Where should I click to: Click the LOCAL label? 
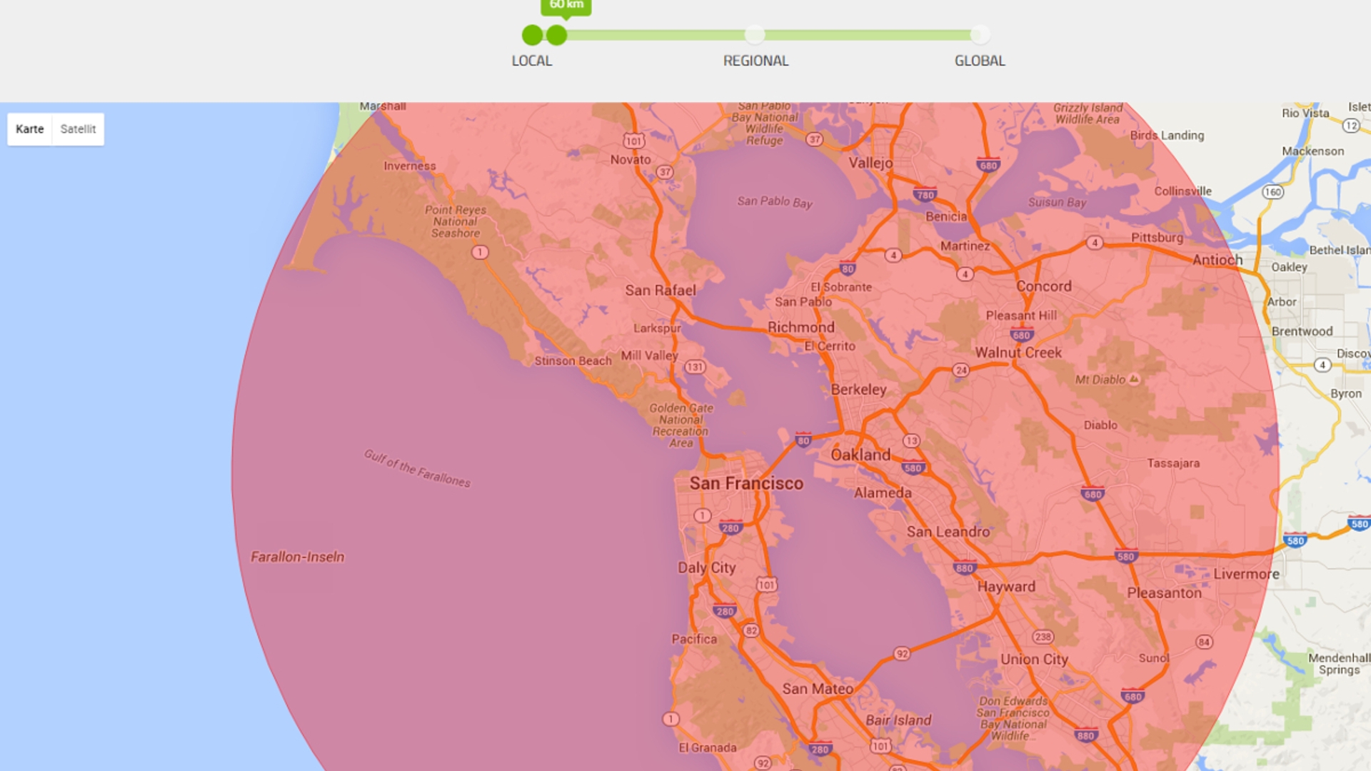(532, 61)
